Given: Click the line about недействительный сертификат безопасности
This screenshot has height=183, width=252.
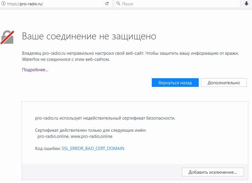Looking at the screenshot, I should (x=105, y=118).
